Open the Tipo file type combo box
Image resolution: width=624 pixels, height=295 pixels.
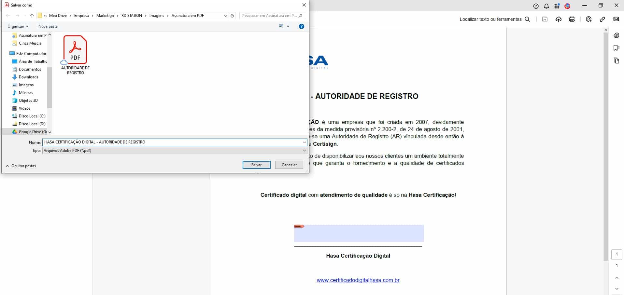pyautogui.click(x=175, y=151)
